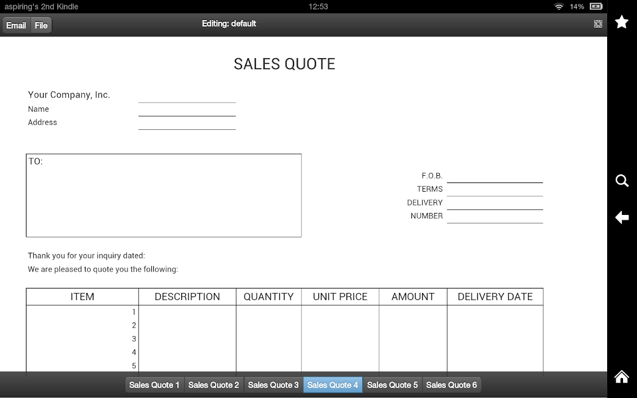Viewport: 637px width, 398px height.
Task: Tap the favorites star icon
Action: [x=622, y=22]
